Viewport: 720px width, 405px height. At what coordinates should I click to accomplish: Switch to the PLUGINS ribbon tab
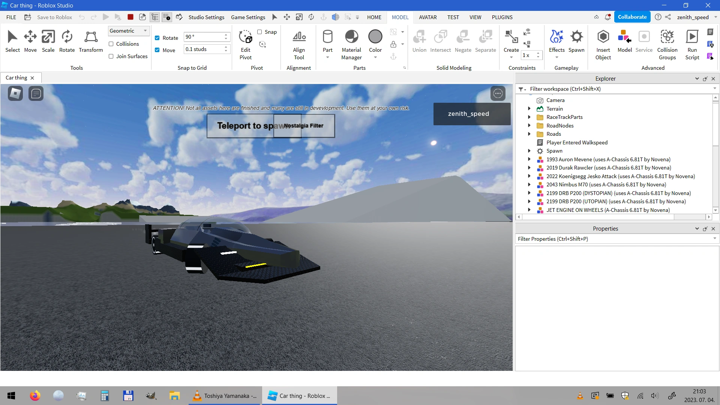tap(502, 17)
